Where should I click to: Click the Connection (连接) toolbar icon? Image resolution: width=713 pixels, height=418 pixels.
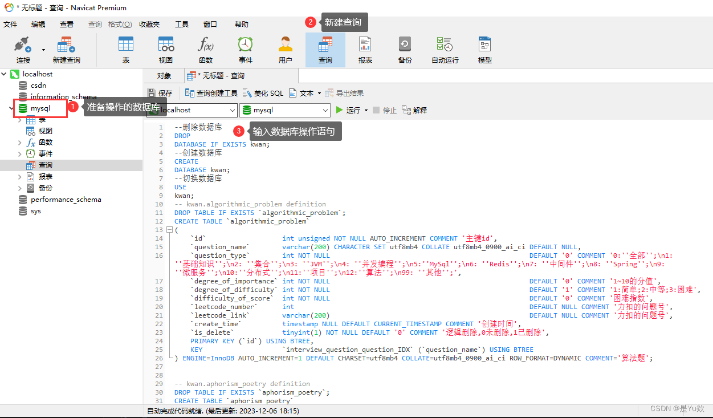coord(23,50)
